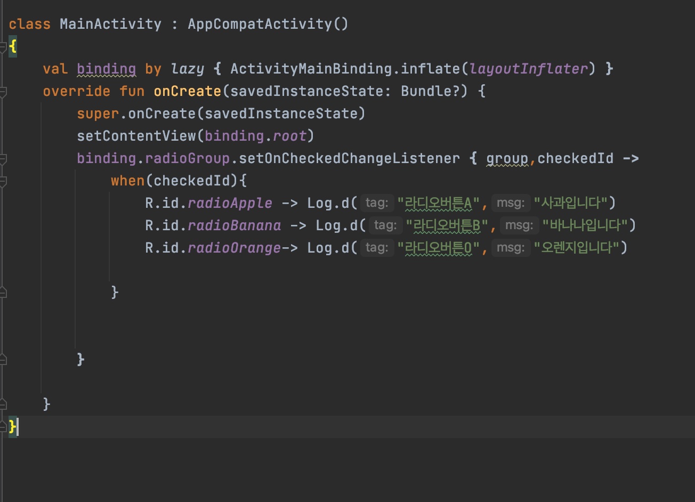The width and height of the screenshot is (695, 502).
Task: Click the italic layoutInflater argument
Action: (528, 69)
